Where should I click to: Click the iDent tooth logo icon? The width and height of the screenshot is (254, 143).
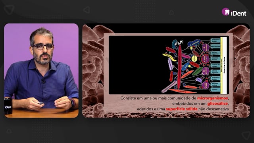[226, 12]
